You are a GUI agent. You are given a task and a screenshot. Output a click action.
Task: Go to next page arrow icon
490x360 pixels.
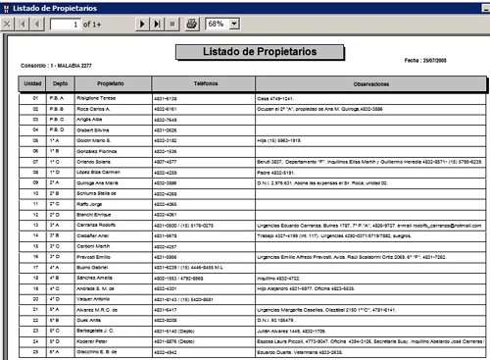click(142, 25)
